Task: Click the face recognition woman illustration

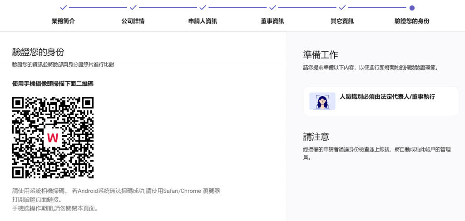Action: [x=322, y=101]
